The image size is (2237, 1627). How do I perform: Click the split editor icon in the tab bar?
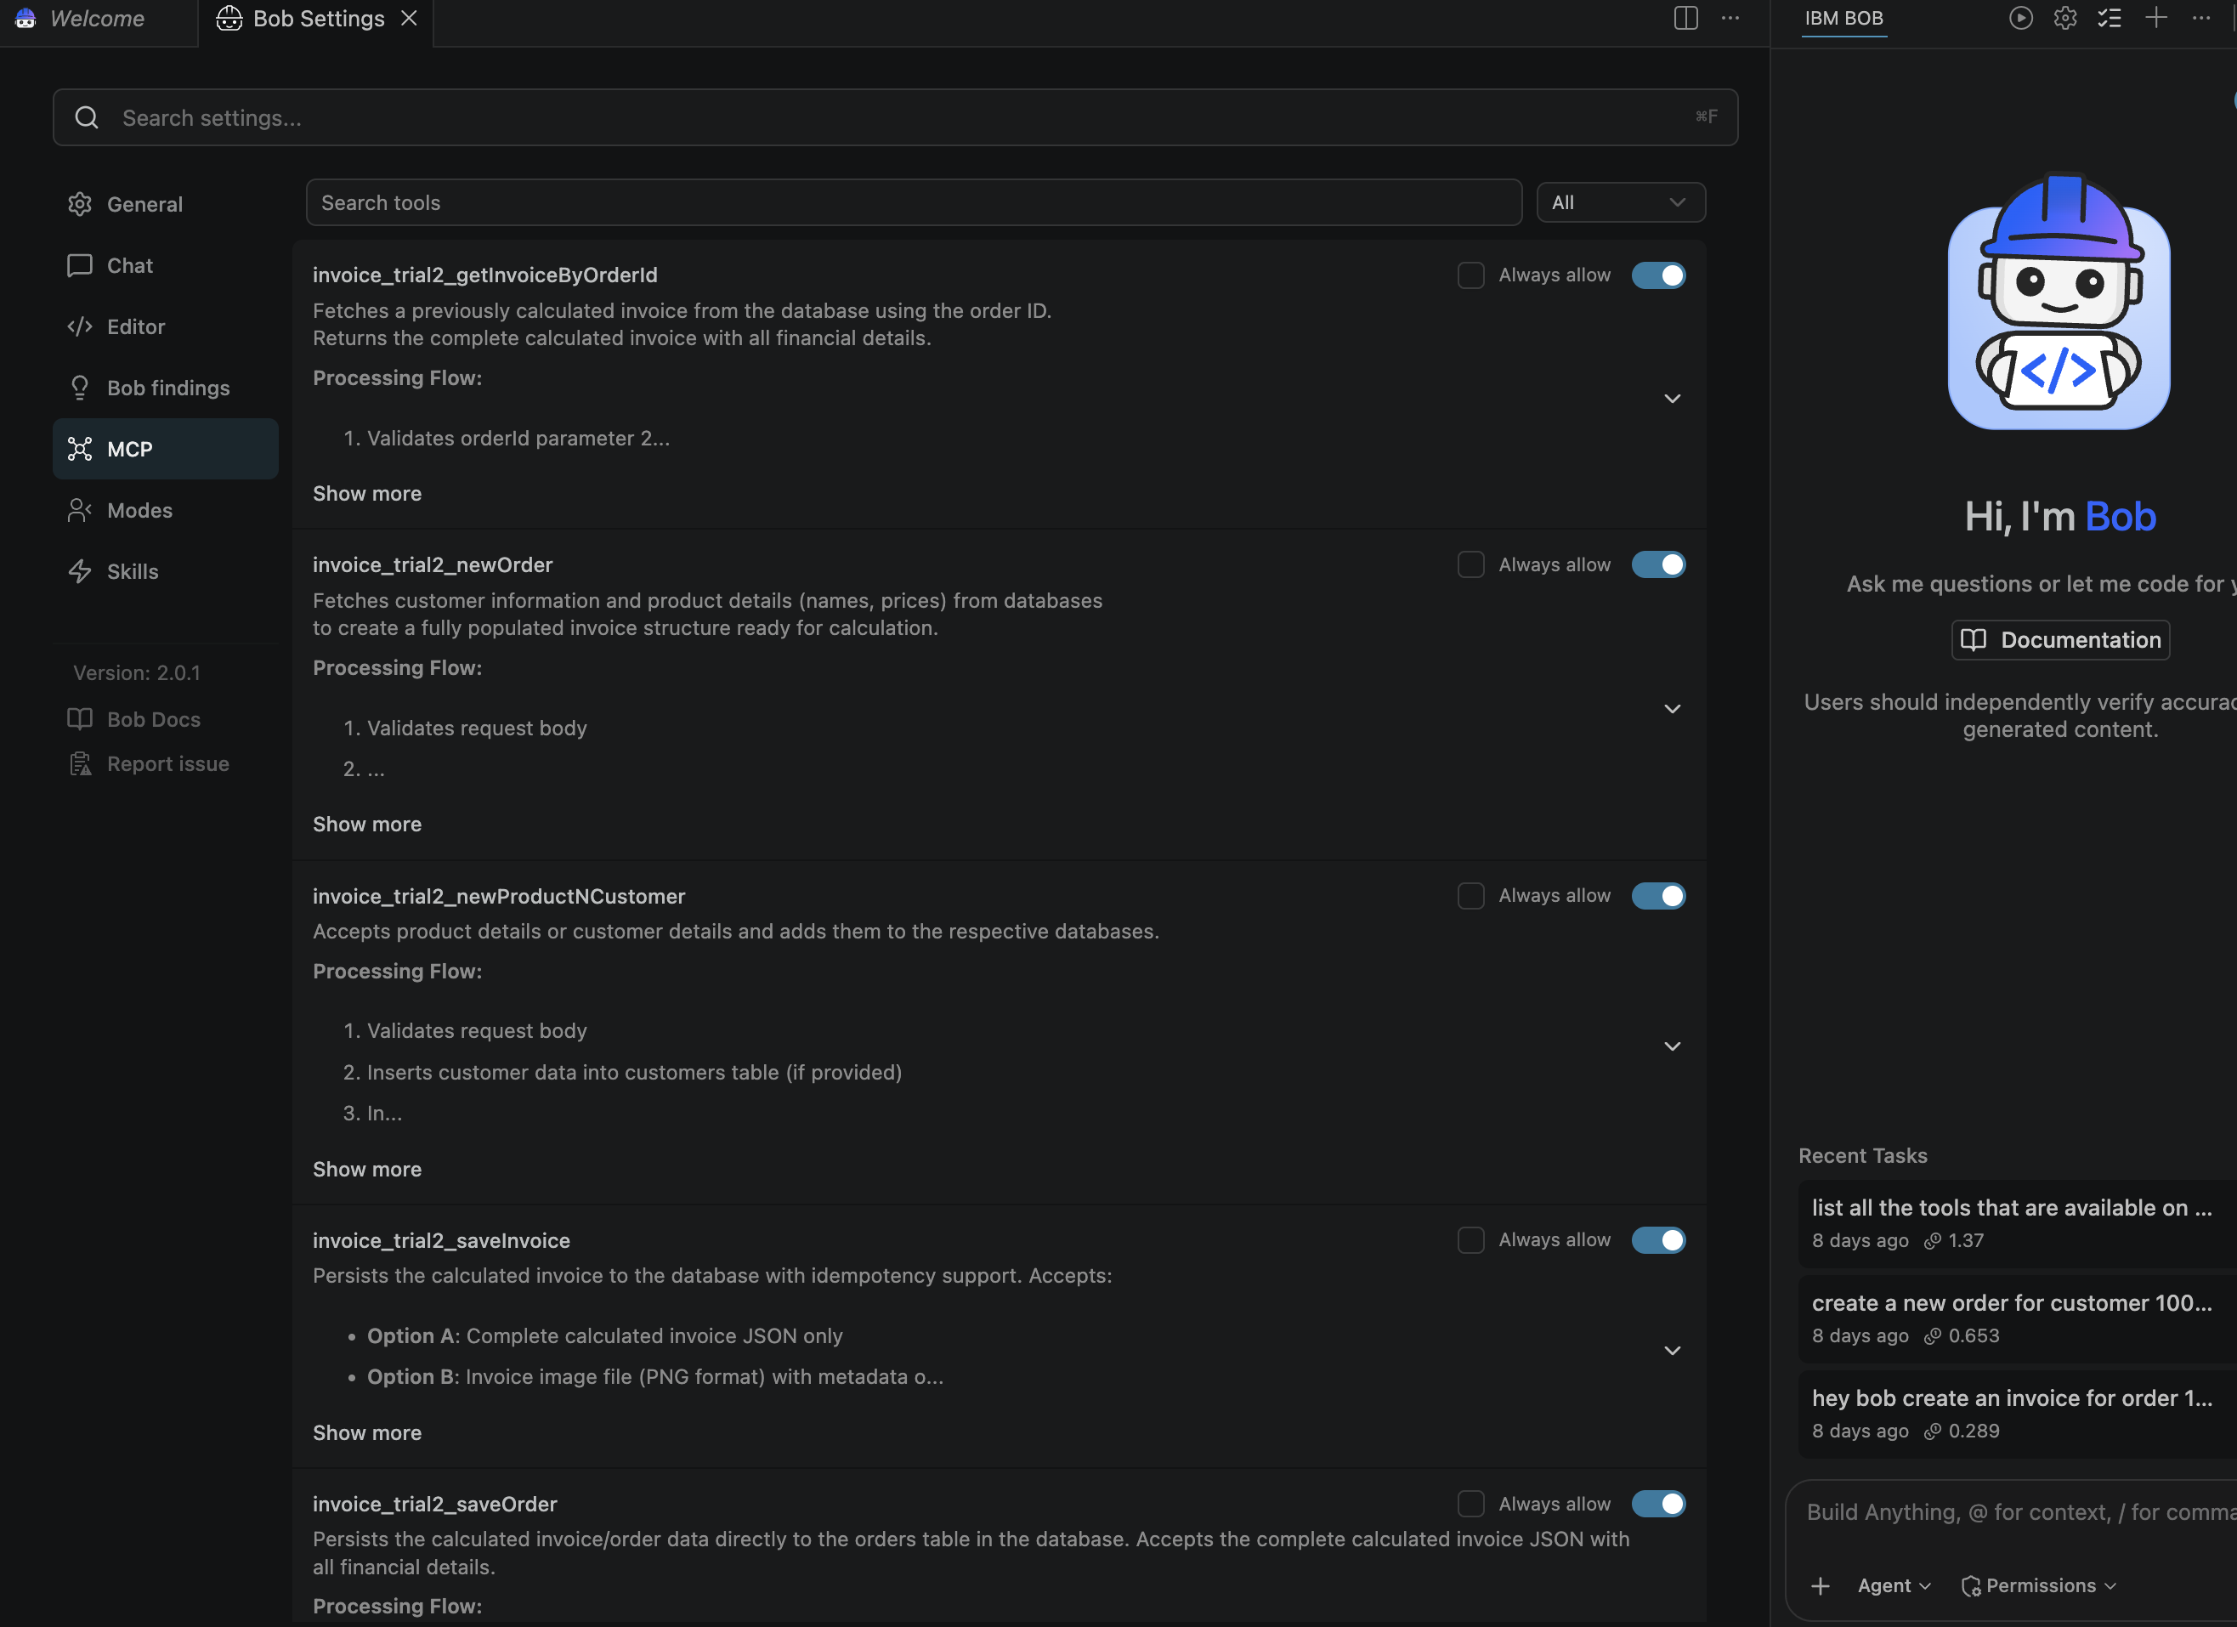tap(1685, 19)
